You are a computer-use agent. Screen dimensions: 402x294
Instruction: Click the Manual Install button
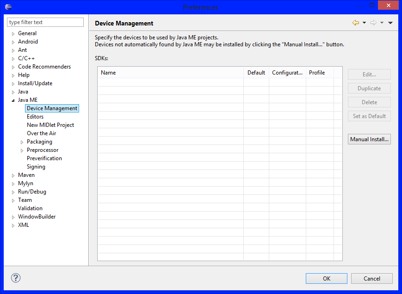click(x=369, y=139)
